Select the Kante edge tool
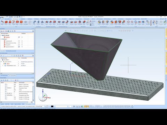Screen dimensions: 167x125 click(x=143, y=23)
